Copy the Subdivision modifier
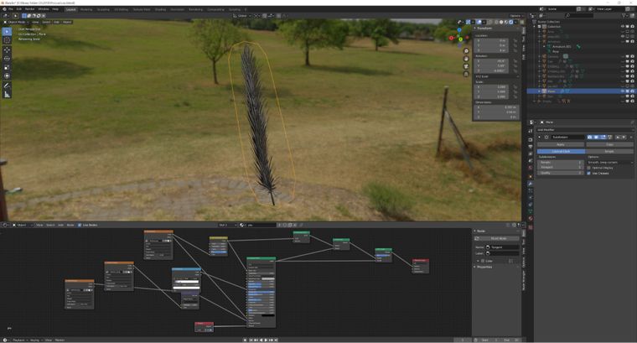 609,145
